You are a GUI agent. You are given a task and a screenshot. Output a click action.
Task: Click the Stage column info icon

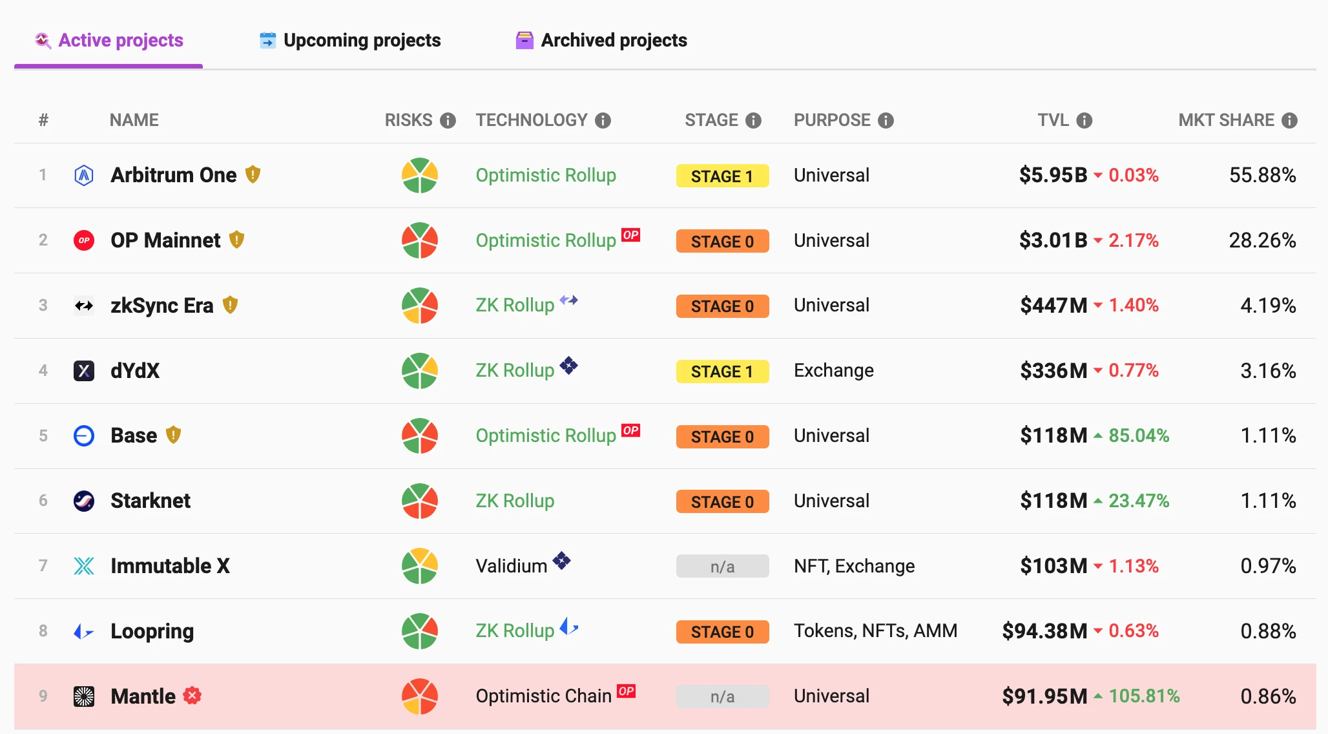[x=753, y=121]
